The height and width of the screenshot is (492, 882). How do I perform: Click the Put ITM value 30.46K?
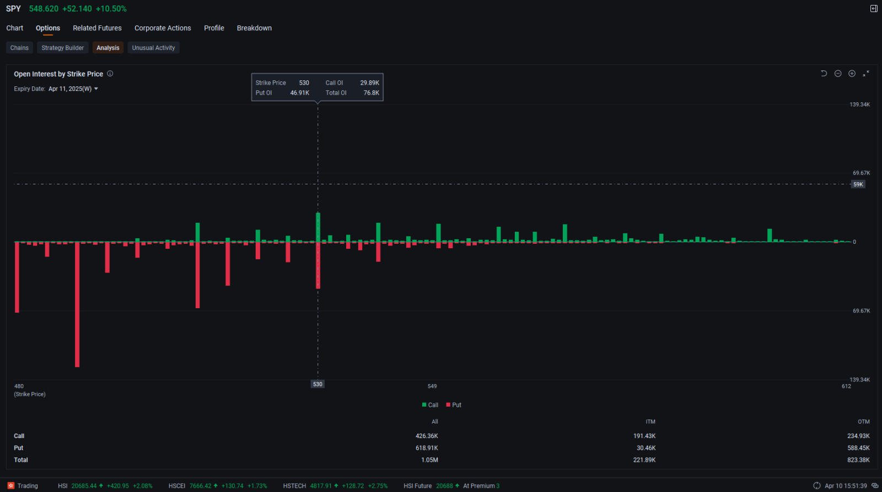click(646, 448)
